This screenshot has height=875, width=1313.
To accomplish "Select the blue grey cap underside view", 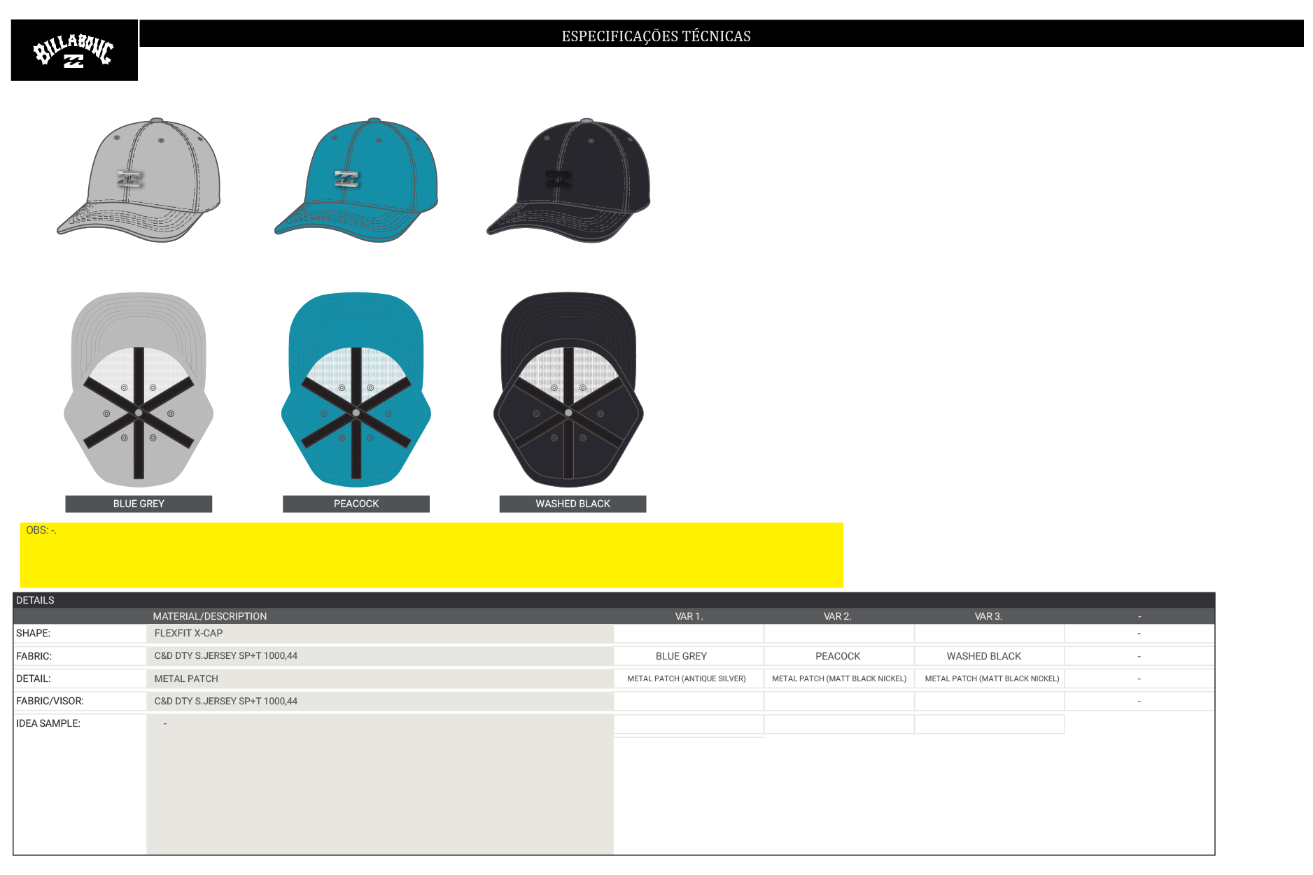I will click(139, 390).
